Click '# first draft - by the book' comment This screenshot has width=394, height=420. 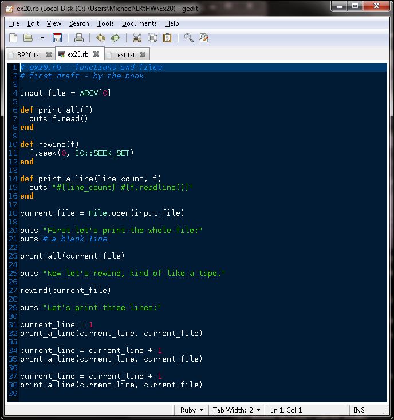click(x=82, y=76)
